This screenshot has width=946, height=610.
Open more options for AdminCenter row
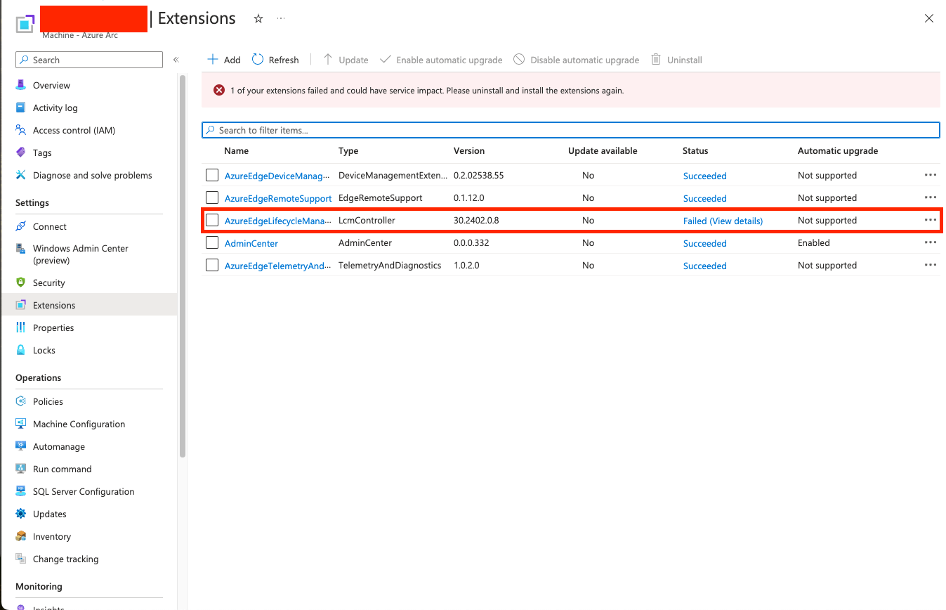point(931,242)
